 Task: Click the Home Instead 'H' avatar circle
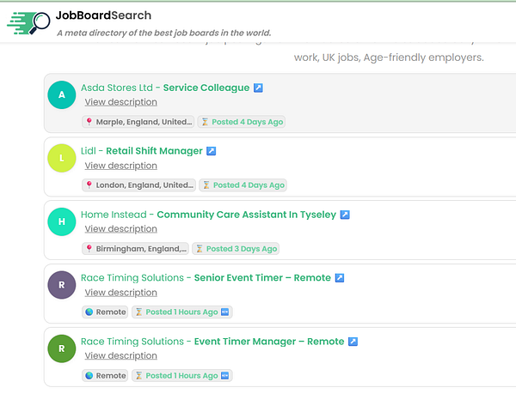tap(62, 221)
